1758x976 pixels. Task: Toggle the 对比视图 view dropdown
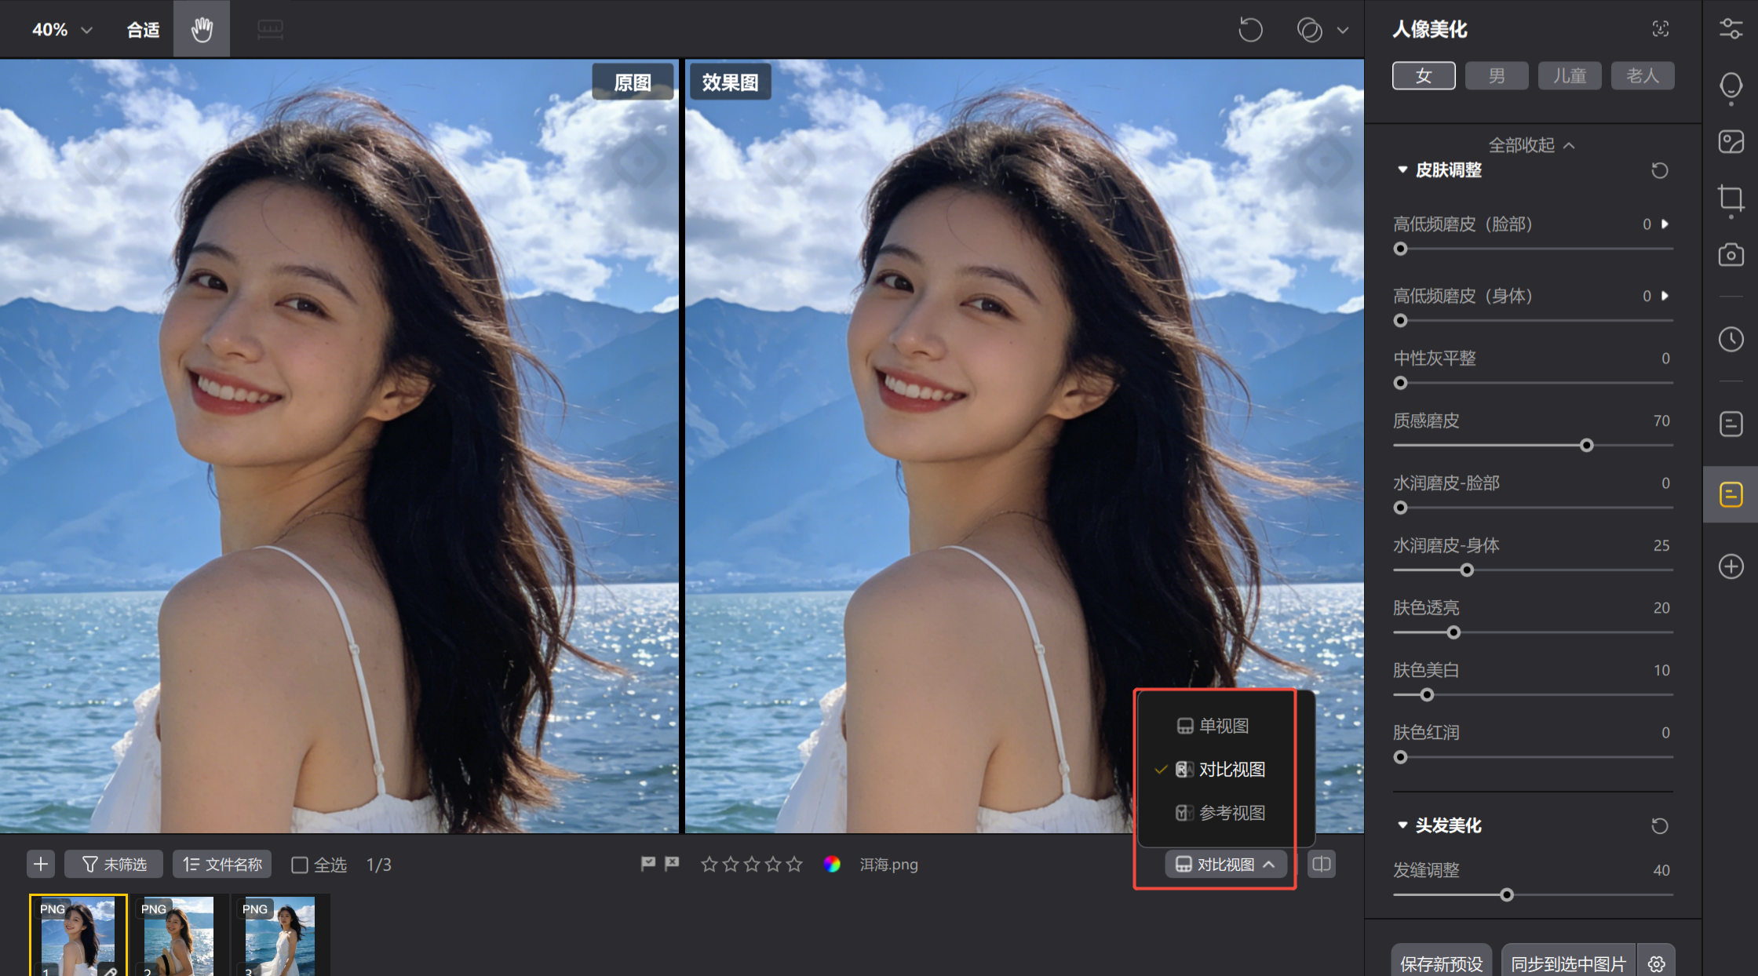(1225, 864)
